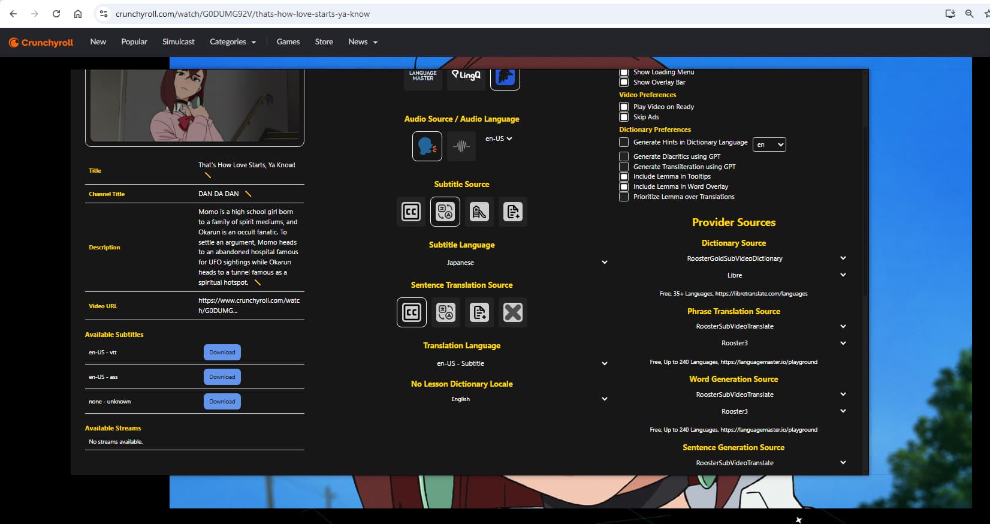Screen dimensions: 990x524
Task: Open Subtitle Language Japanese dropdown
Action: tap(505, 263)
